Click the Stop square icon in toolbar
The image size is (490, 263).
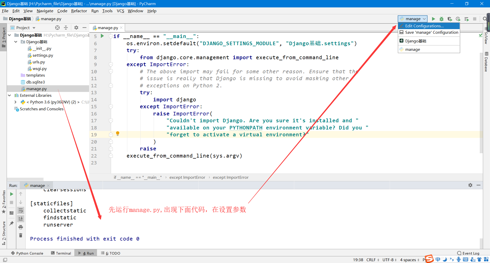click(475, 19)
